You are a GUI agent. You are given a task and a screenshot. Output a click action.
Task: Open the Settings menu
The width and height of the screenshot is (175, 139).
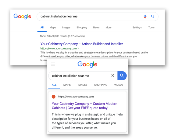point(137,27)
